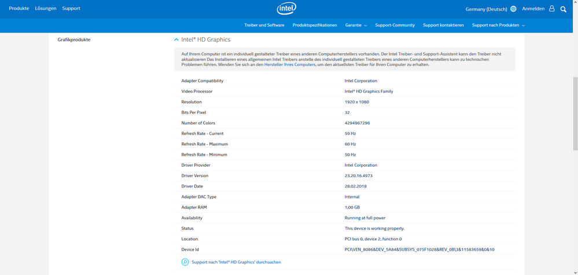Select the driver date 28.02.2018
Image resolution: width=578 pixels, height=275 pixels.
pos(355,186)
